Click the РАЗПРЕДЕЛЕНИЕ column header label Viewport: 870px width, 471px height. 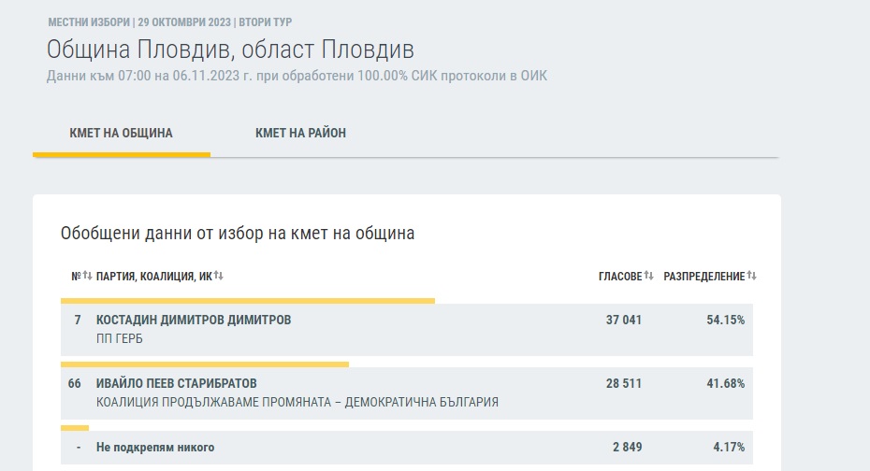[x=703, y=277]
